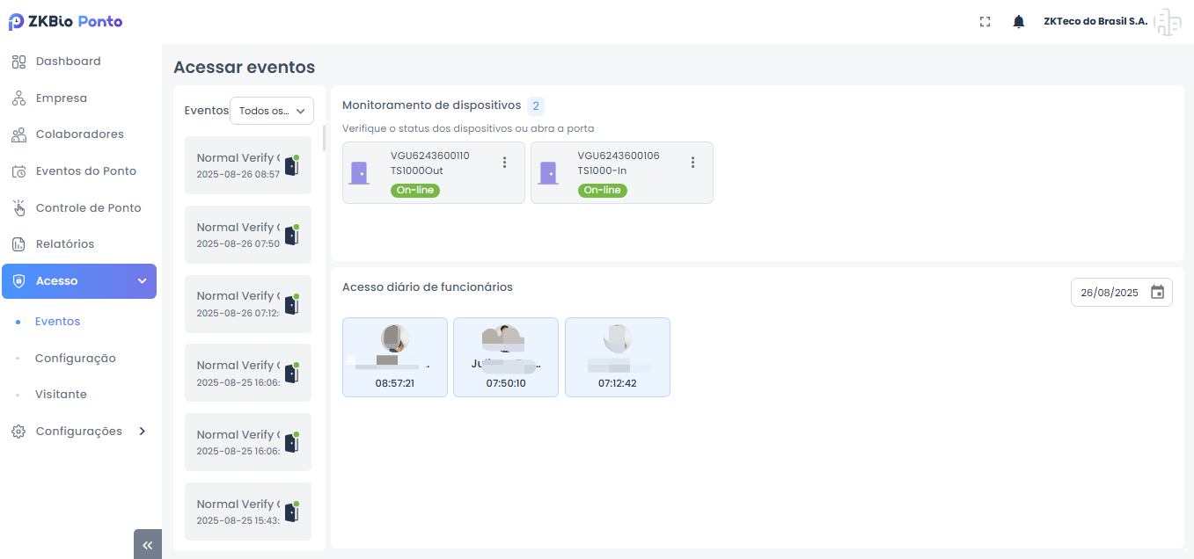Screen dimensions: 1194x559
Task: Select the Visitante submenu item
Action: 61,395
